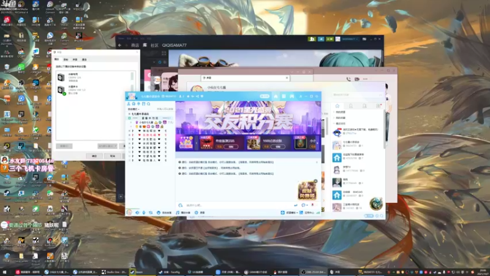
Task: Click 确定 button in Sound dialog
Action: (x=94, y=156)
